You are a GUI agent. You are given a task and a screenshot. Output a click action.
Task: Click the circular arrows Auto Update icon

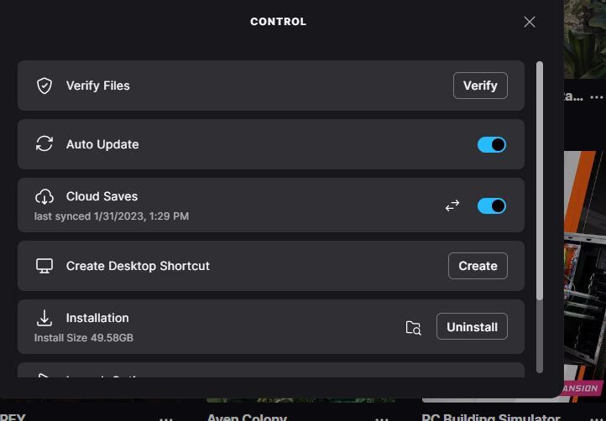point(44,143)
